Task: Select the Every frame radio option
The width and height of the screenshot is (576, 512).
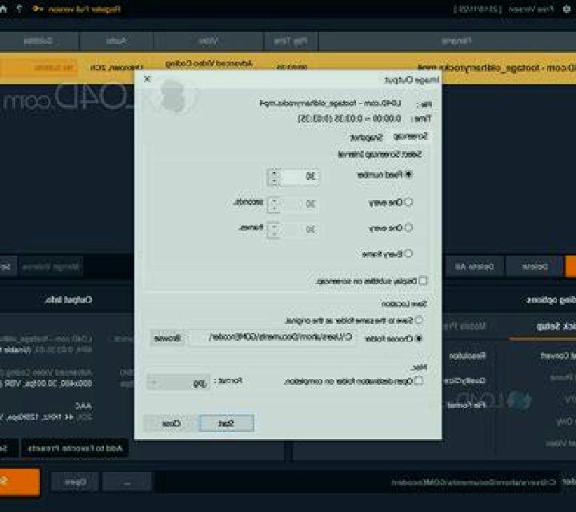Action: (408, 254)
